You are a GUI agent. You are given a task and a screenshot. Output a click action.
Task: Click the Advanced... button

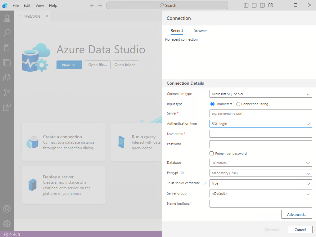[x=296, y=214]
